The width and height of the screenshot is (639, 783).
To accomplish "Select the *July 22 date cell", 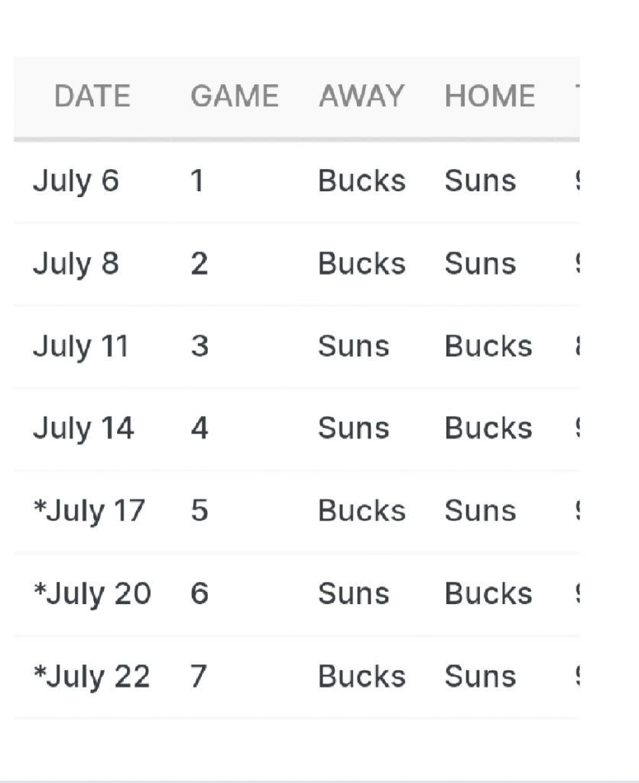I will (92, 677).
